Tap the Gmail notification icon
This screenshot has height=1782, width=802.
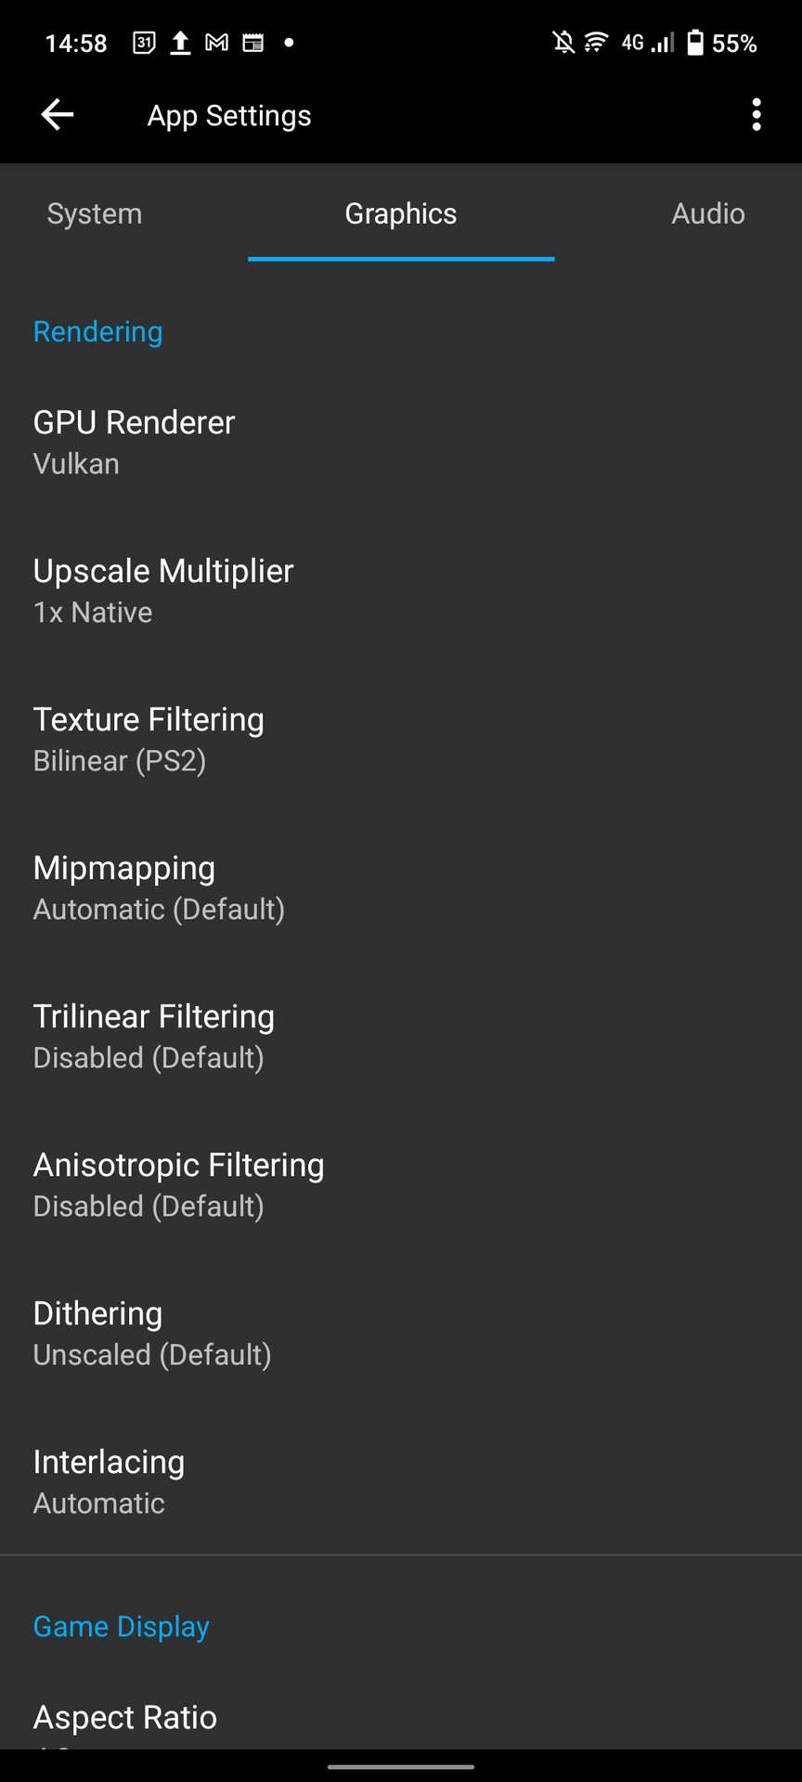216,43
